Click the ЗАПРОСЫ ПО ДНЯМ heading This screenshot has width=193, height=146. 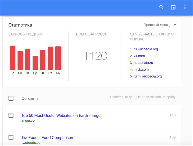click(x=25, y=34)
